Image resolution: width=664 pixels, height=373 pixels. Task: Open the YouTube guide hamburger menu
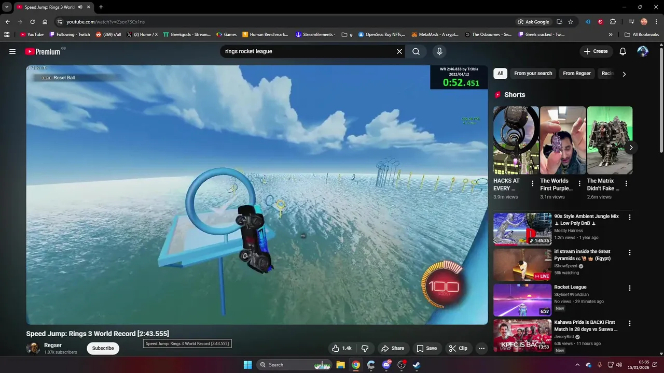[x=12, y=51]
